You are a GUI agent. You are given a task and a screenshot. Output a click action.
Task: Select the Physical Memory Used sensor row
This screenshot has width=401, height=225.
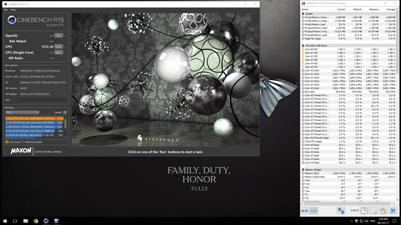click(x=348, y=28)
